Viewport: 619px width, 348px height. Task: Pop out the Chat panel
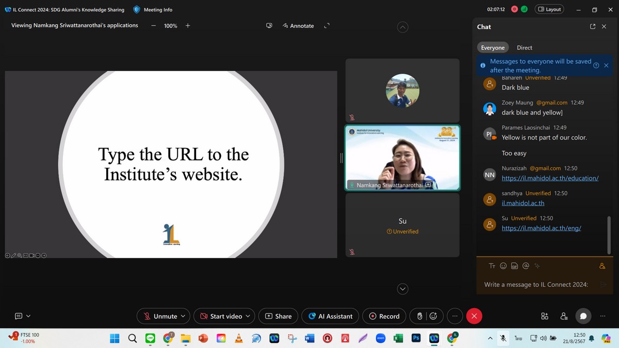tap(593, 27)
